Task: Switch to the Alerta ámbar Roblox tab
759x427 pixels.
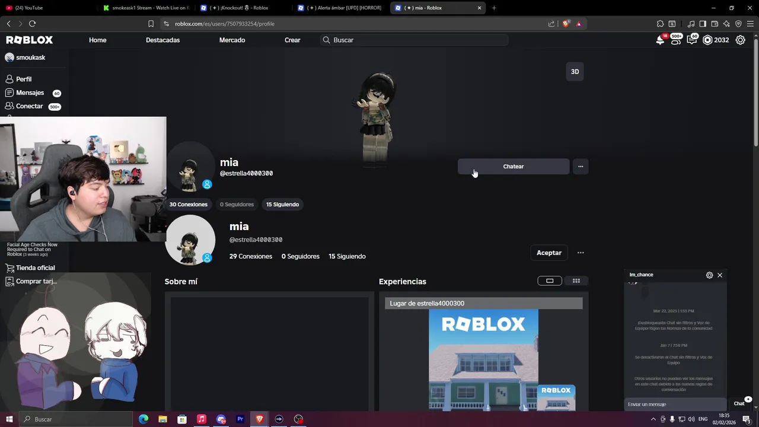Action: tap(340, 8)
